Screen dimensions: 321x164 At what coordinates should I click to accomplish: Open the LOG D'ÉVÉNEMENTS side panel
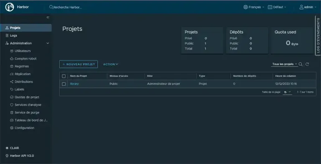coord(318,35)
